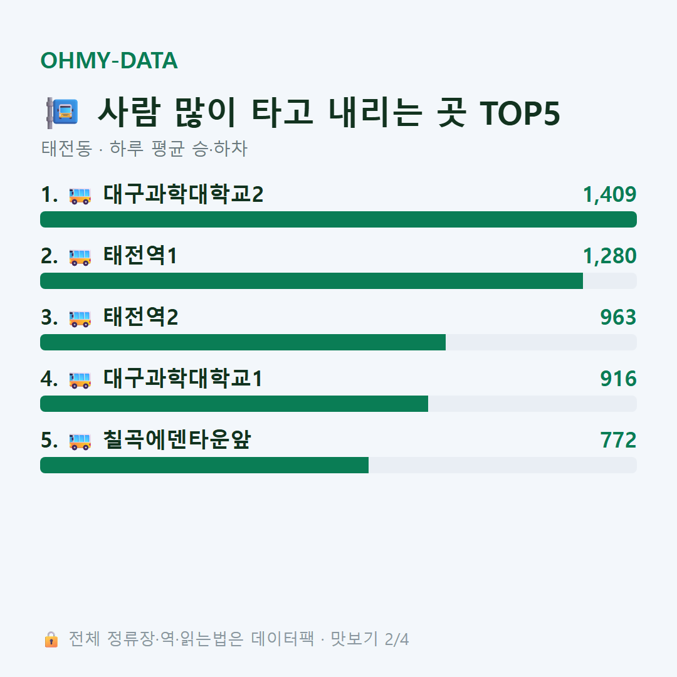Screen dimensions: 677x677
Task: Click the bus icon beside 대구과학대학교2
Action: (x=80, y=196)
